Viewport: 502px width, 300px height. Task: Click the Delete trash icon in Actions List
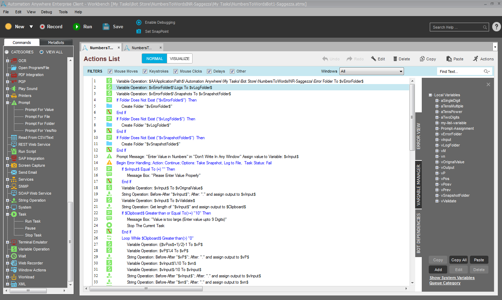pos(395,59)
